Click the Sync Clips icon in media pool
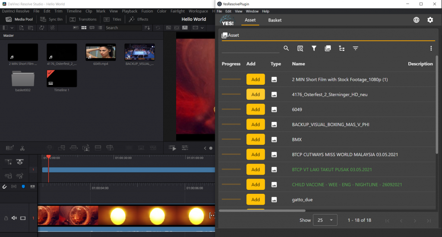This screenshot has width=442, height=237. 42,28
